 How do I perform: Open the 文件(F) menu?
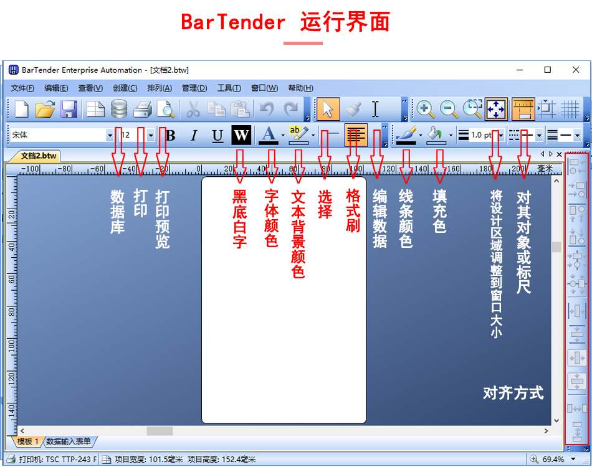22,88
